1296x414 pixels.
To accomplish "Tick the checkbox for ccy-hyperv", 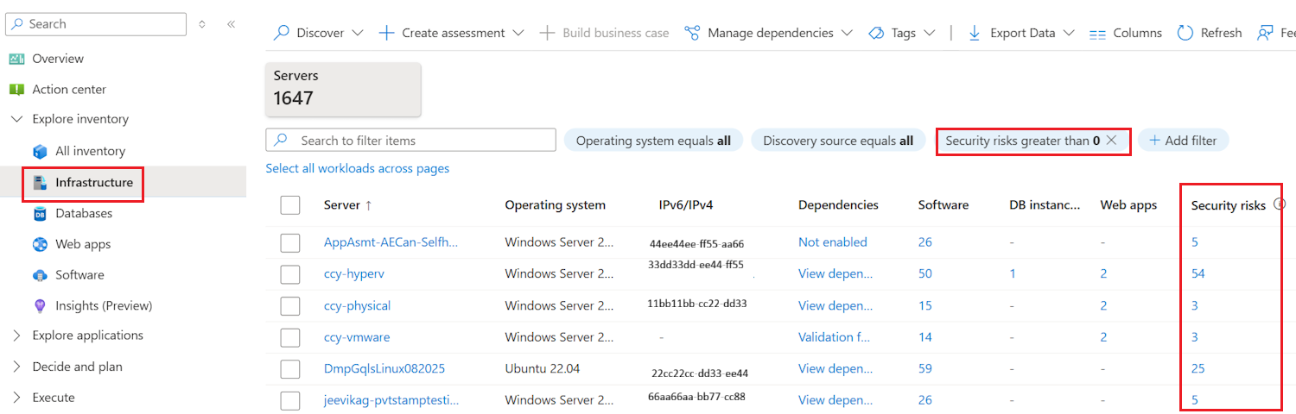I will tap(290, 274).
